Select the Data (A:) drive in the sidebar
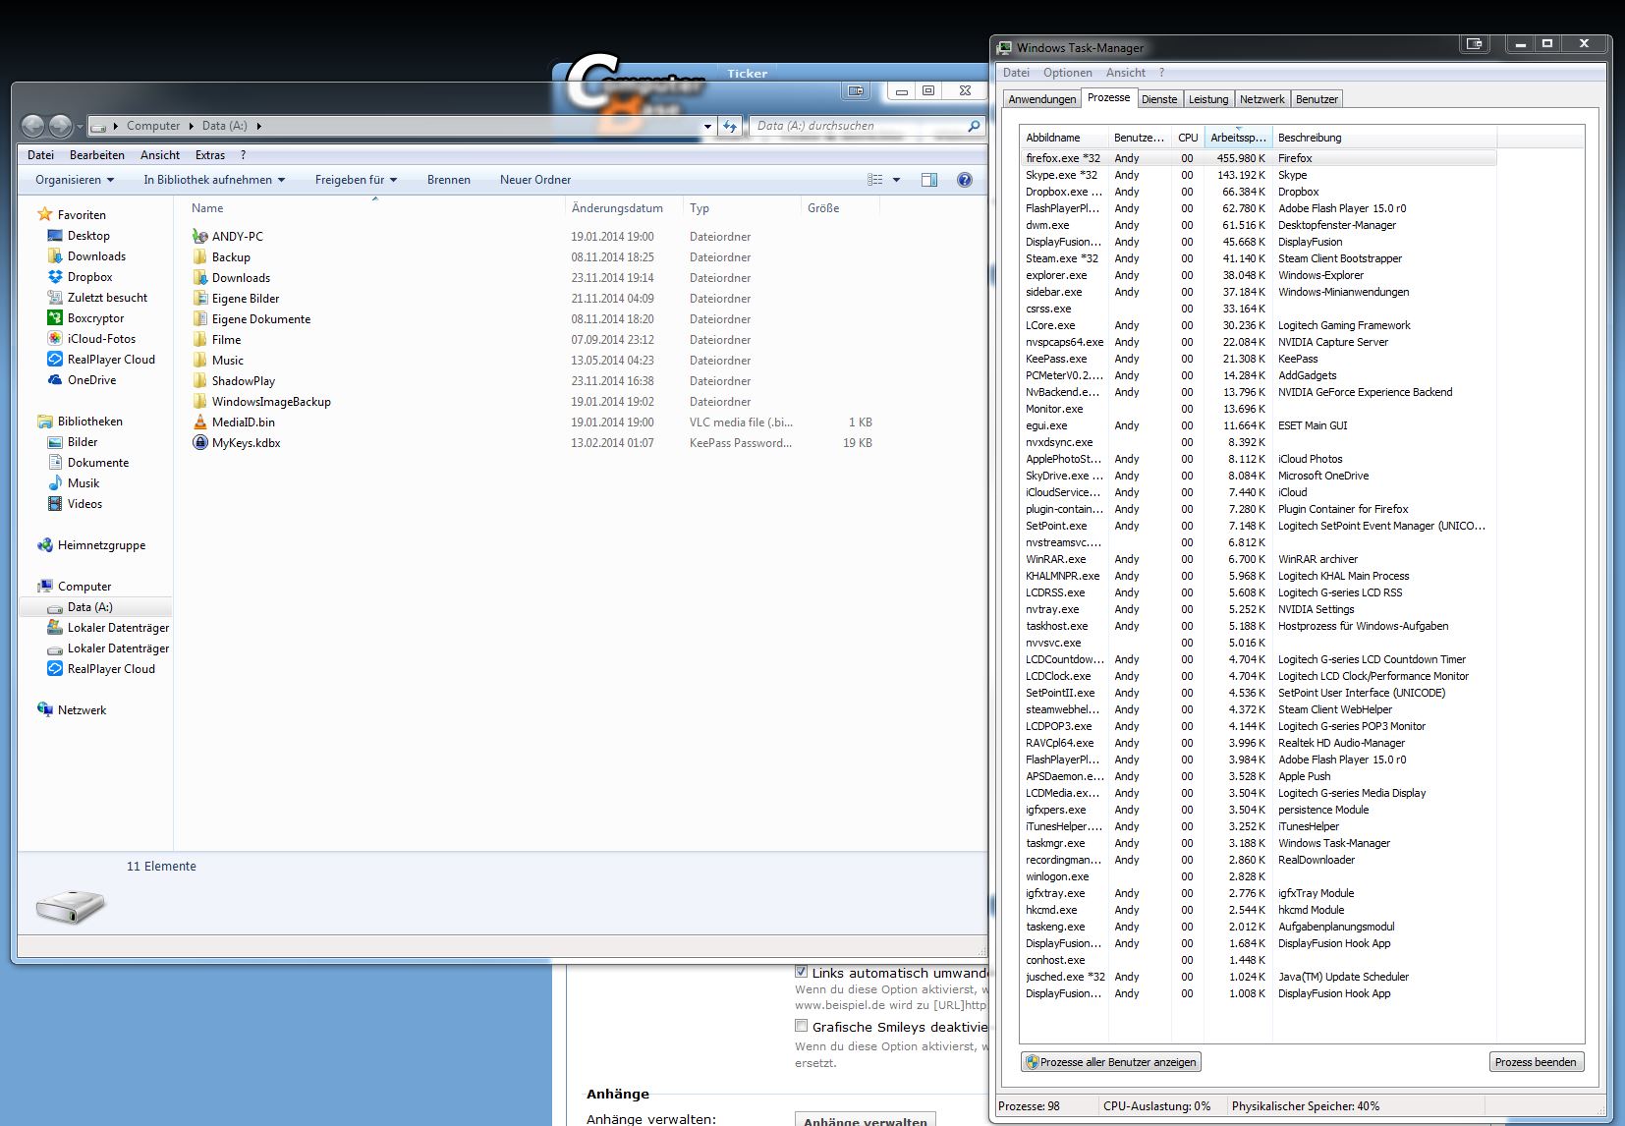The width and height of the screenshot is (1625, 1126). pos(89,607)
